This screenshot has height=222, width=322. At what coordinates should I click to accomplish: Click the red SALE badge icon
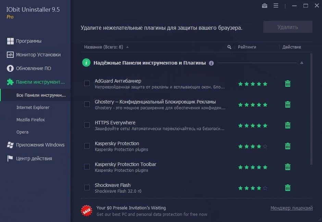coord(86,210)
